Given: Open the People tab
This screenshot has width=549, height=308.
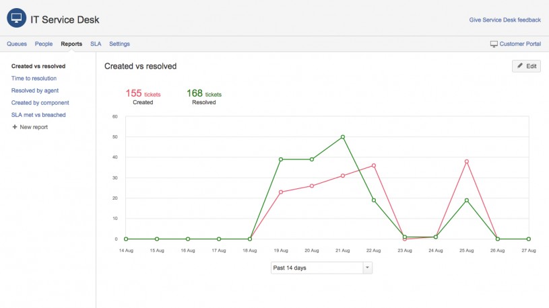Looking at the screenshot, I should pyautogui.click(x=44, y=44).
